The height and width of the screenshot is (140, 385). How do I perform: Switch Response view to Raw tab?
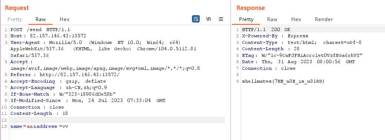(272, 19)
